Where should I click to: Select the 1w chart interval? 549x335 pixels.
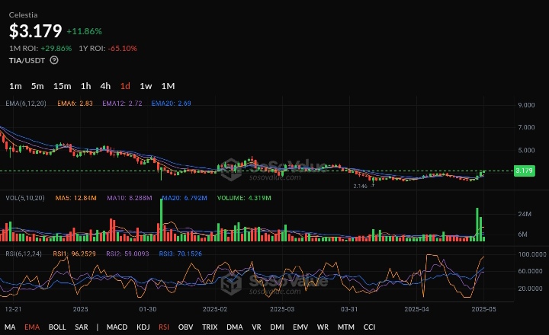coord(145,86)
